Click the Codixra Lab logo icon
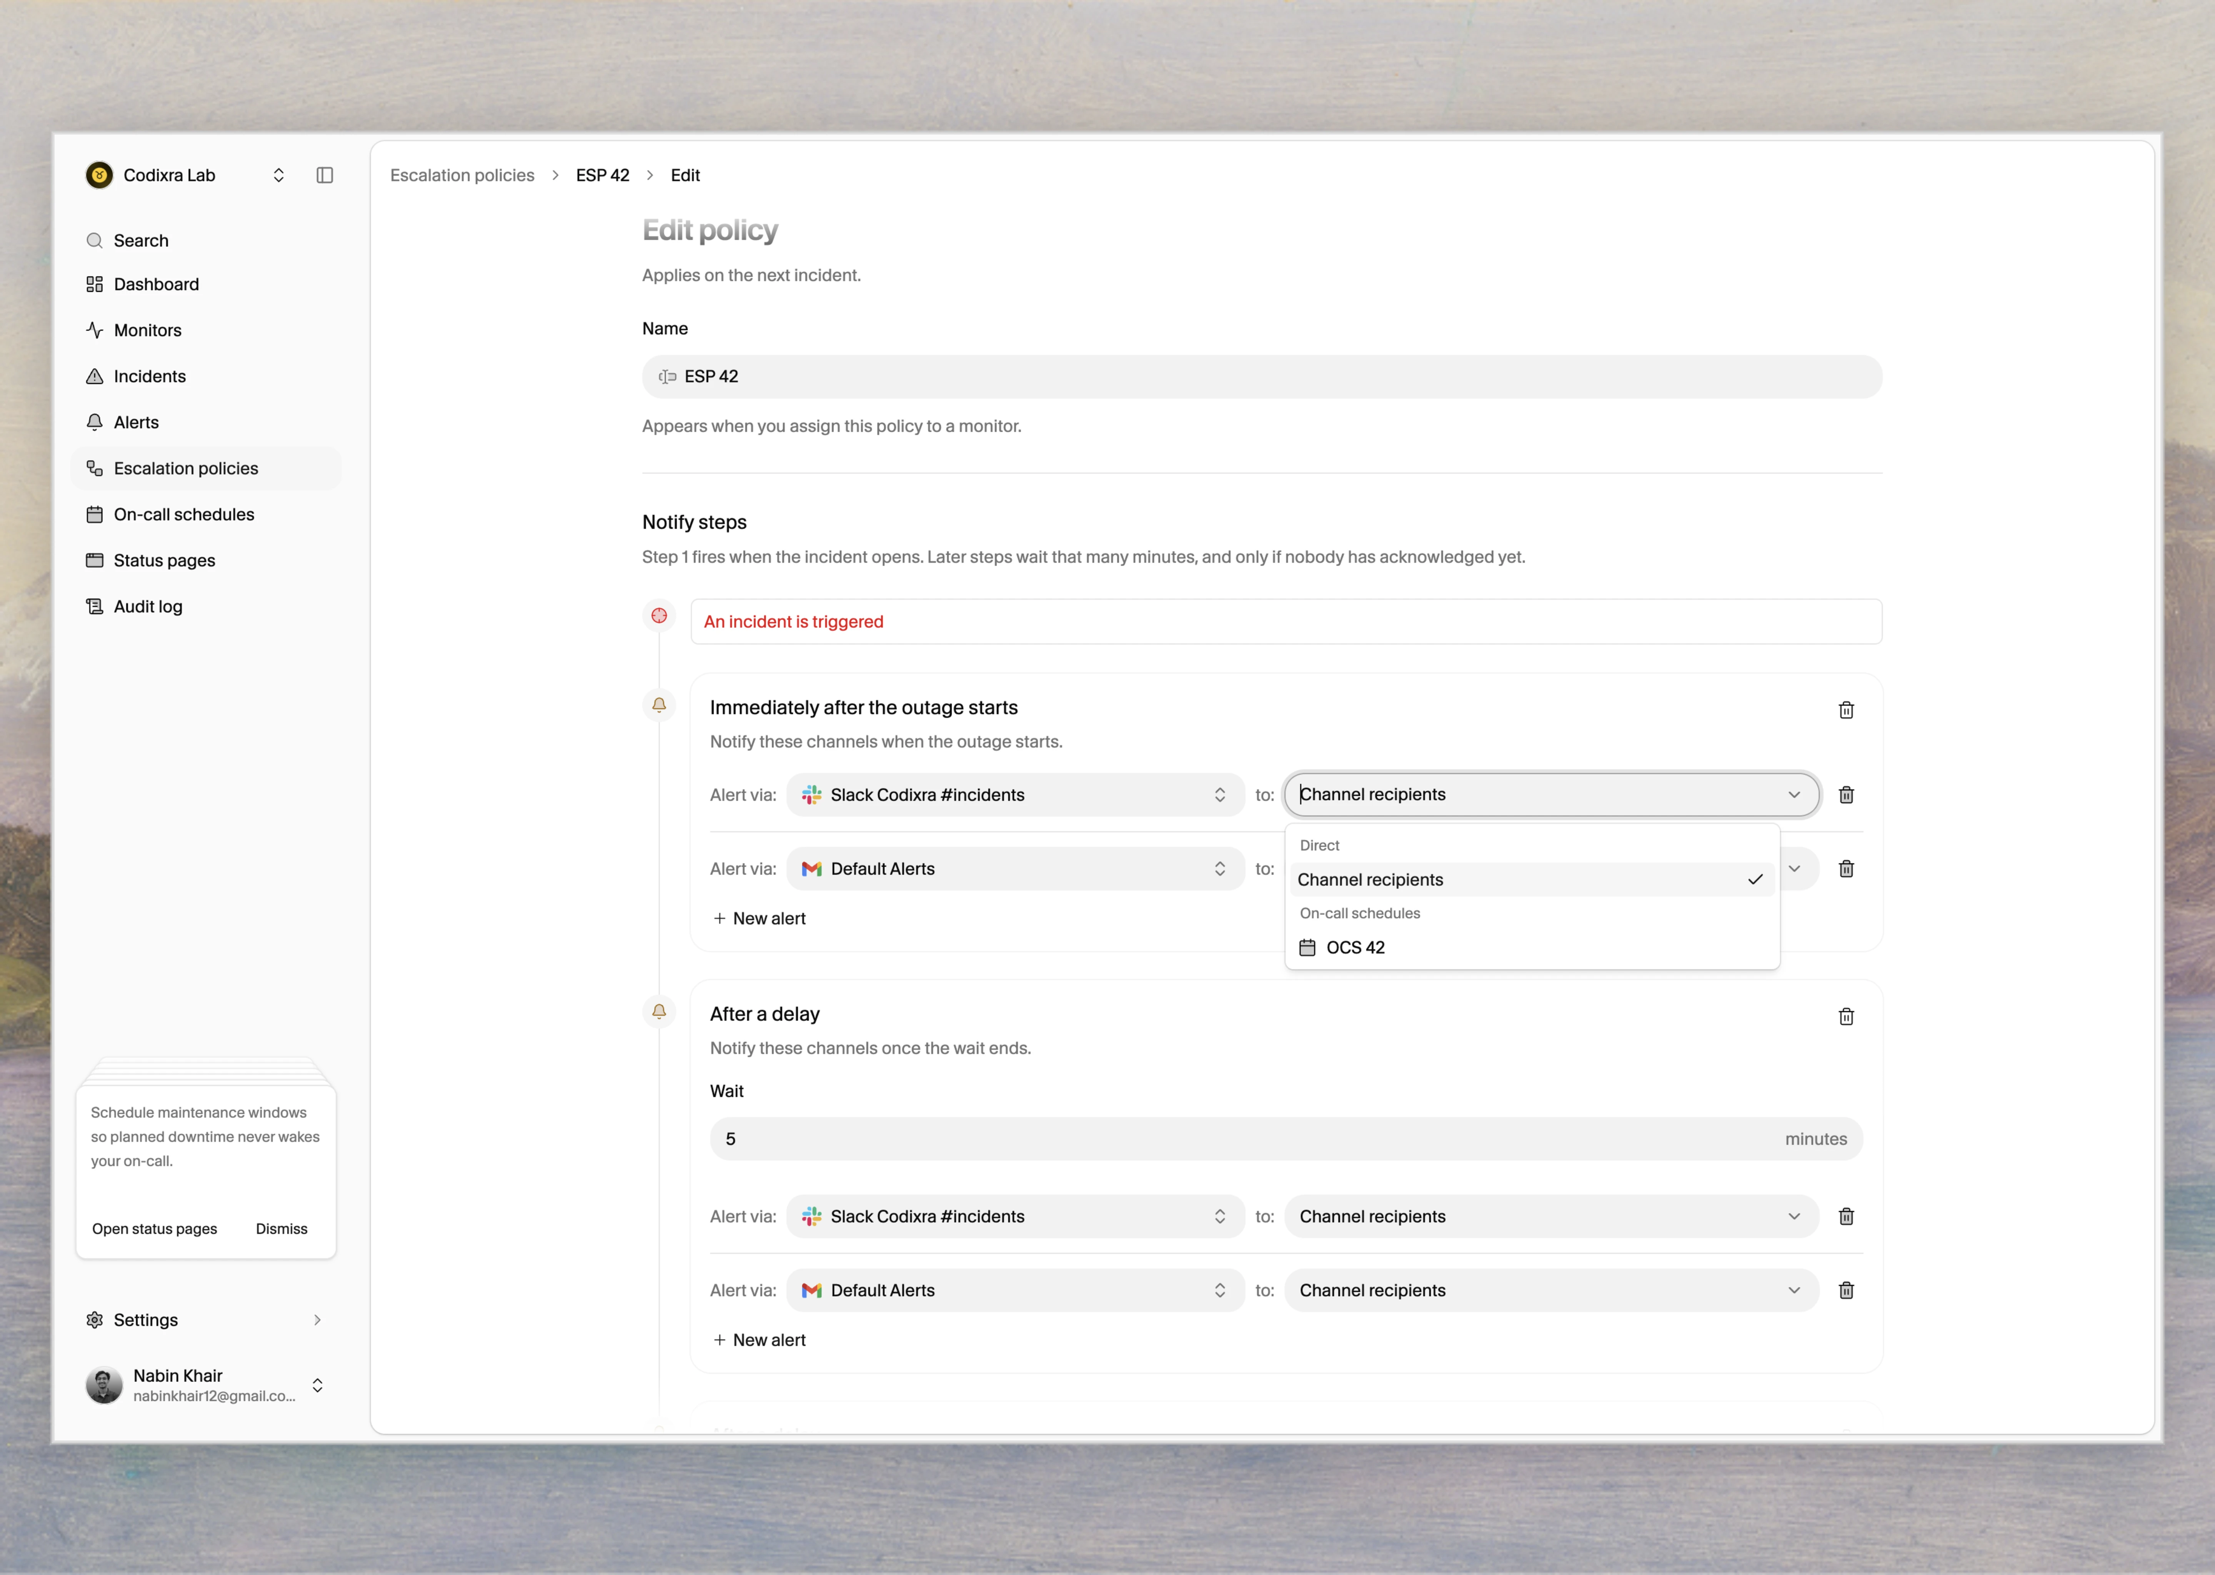This screenshot has height=1575, width=2215. pyautogui.click(x=99, y=176)
